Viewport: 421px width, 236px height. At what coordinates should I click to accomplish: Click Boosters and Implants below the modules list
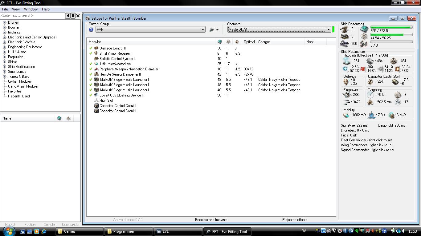click(x=211, y=220)
